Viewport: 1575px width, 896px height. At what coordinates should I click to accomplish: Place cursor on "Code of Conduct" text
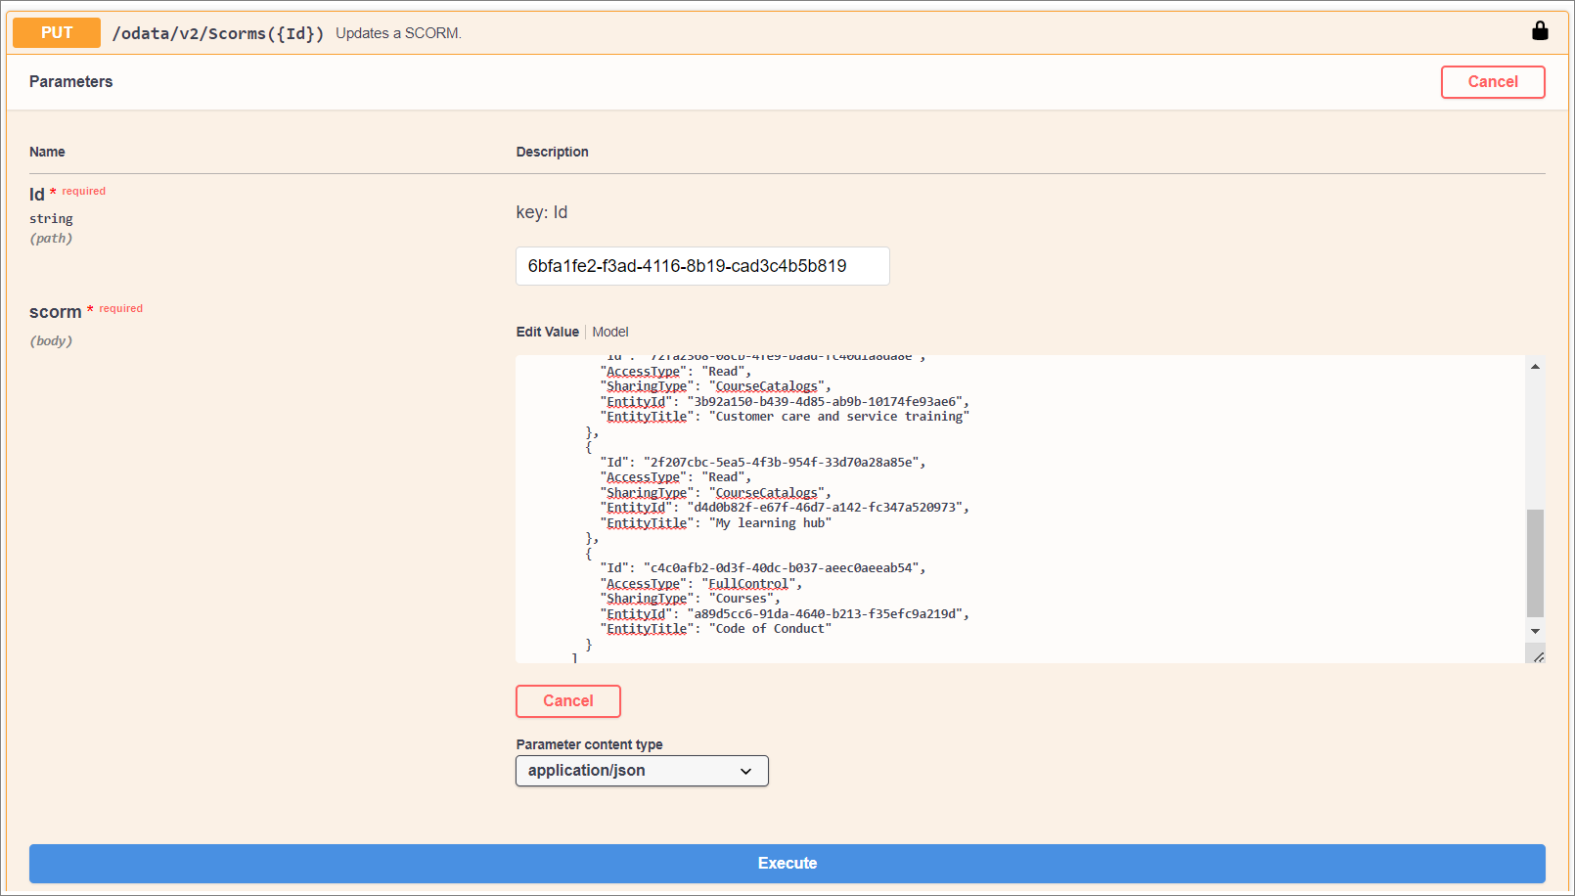(770, 629)
